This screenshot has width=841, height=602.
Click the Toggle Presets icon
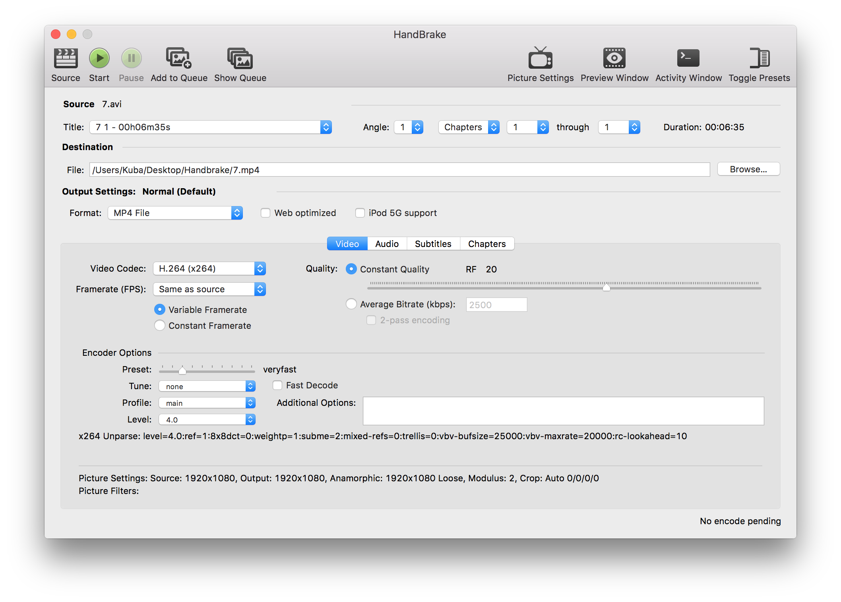[759, 59]
